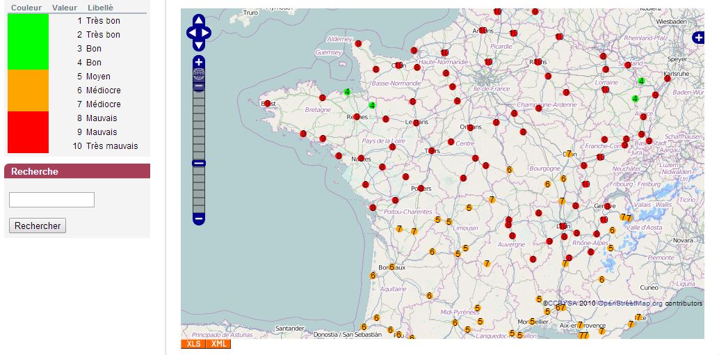The height and width of the screenshot is (355, 719).
Task: Click the green legend color swatch
Action: 28,42
